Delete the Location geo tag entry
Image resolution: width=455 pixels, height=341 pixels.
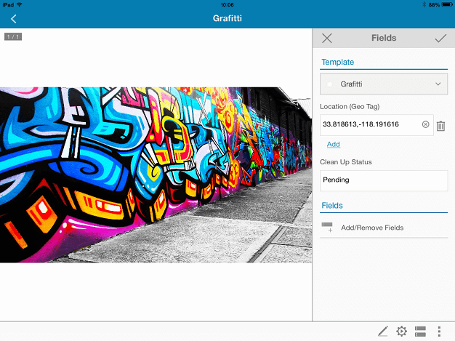(440, 126)
